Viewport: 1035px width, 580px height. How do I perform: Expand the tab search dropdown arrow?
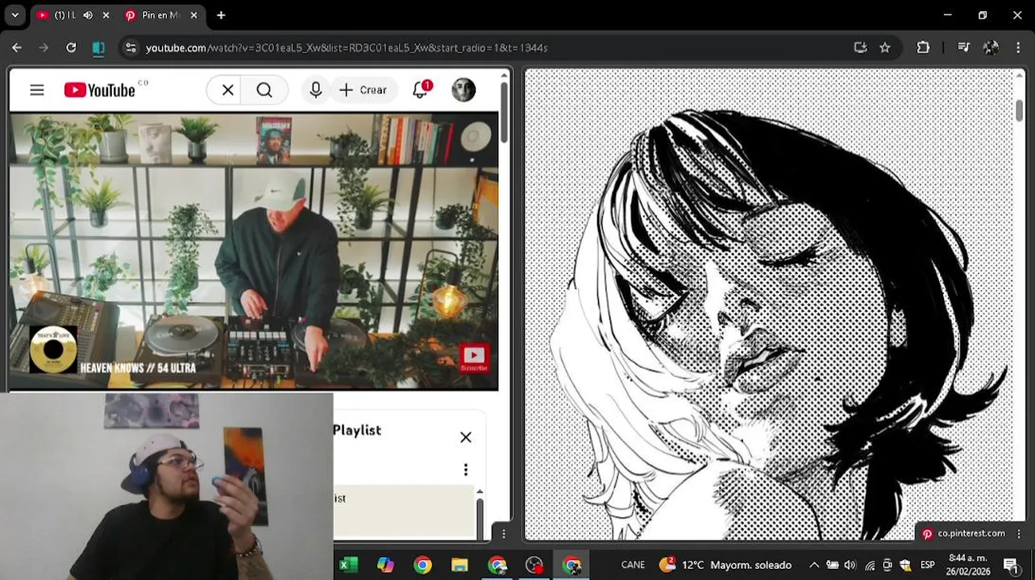pyautogui.click(x=15, y=15)
